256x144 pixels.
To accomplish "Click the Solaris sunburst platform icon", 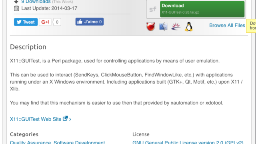I will coord(176,26).
